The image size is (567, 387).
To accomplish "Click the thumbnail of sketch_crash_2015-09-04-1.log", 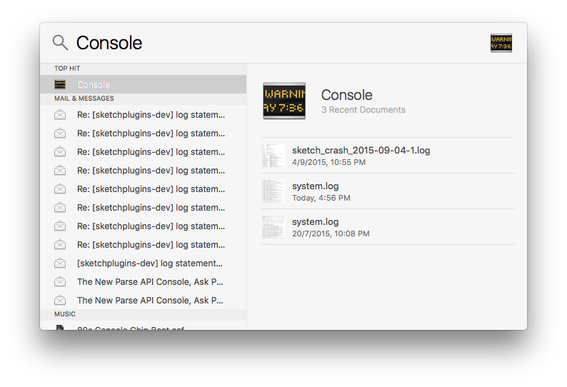I will click(274, 156).
